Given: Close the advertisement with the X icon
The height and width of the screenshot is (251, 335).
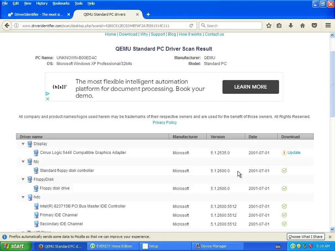Looking at the screenshot, I should click(x=47, y=99).
